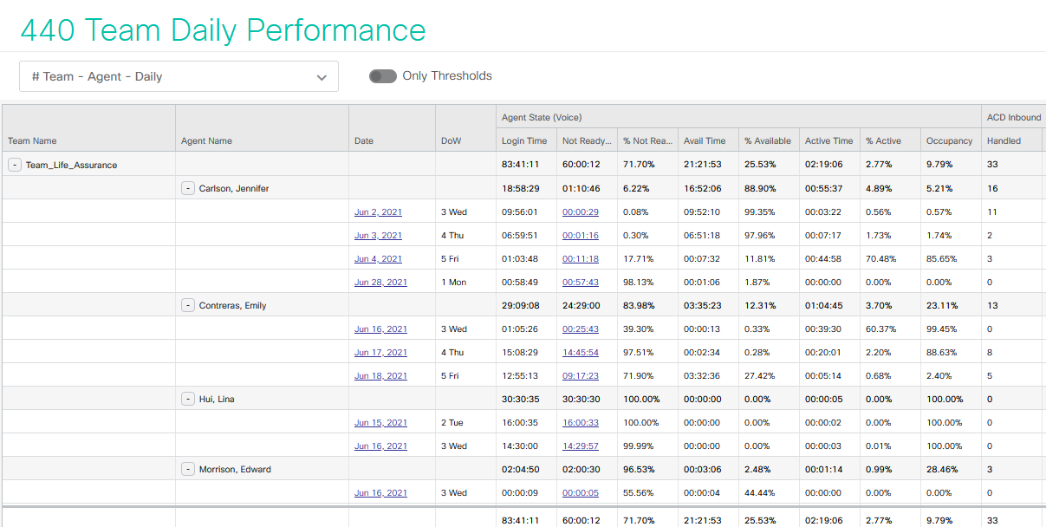Open Hui, Lina's Jun 16, 2021 date link
This screenshot has height=527, width=1046.
[380, 446]
